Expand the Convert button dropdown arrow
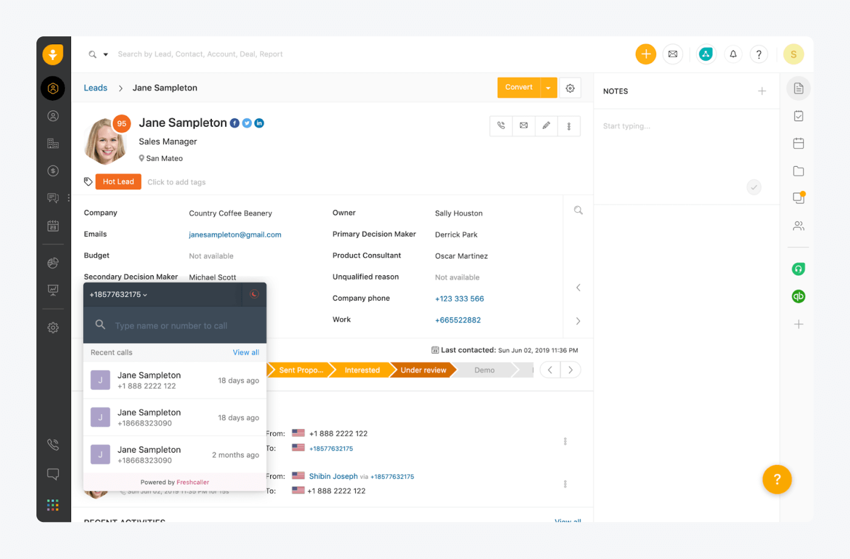Image resolution: width=850 pixels, height=559 pixels. pos(547,87)
